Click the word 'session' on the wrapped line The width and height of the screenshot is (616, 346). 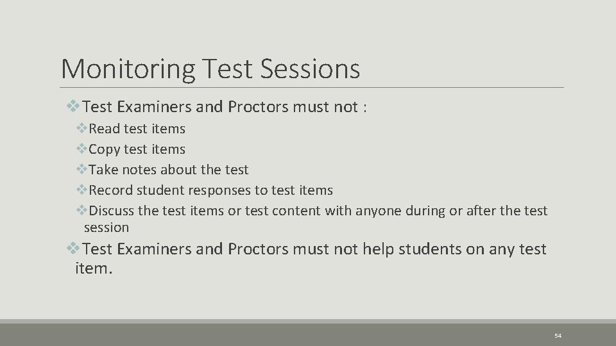click(x=107, y=228)
